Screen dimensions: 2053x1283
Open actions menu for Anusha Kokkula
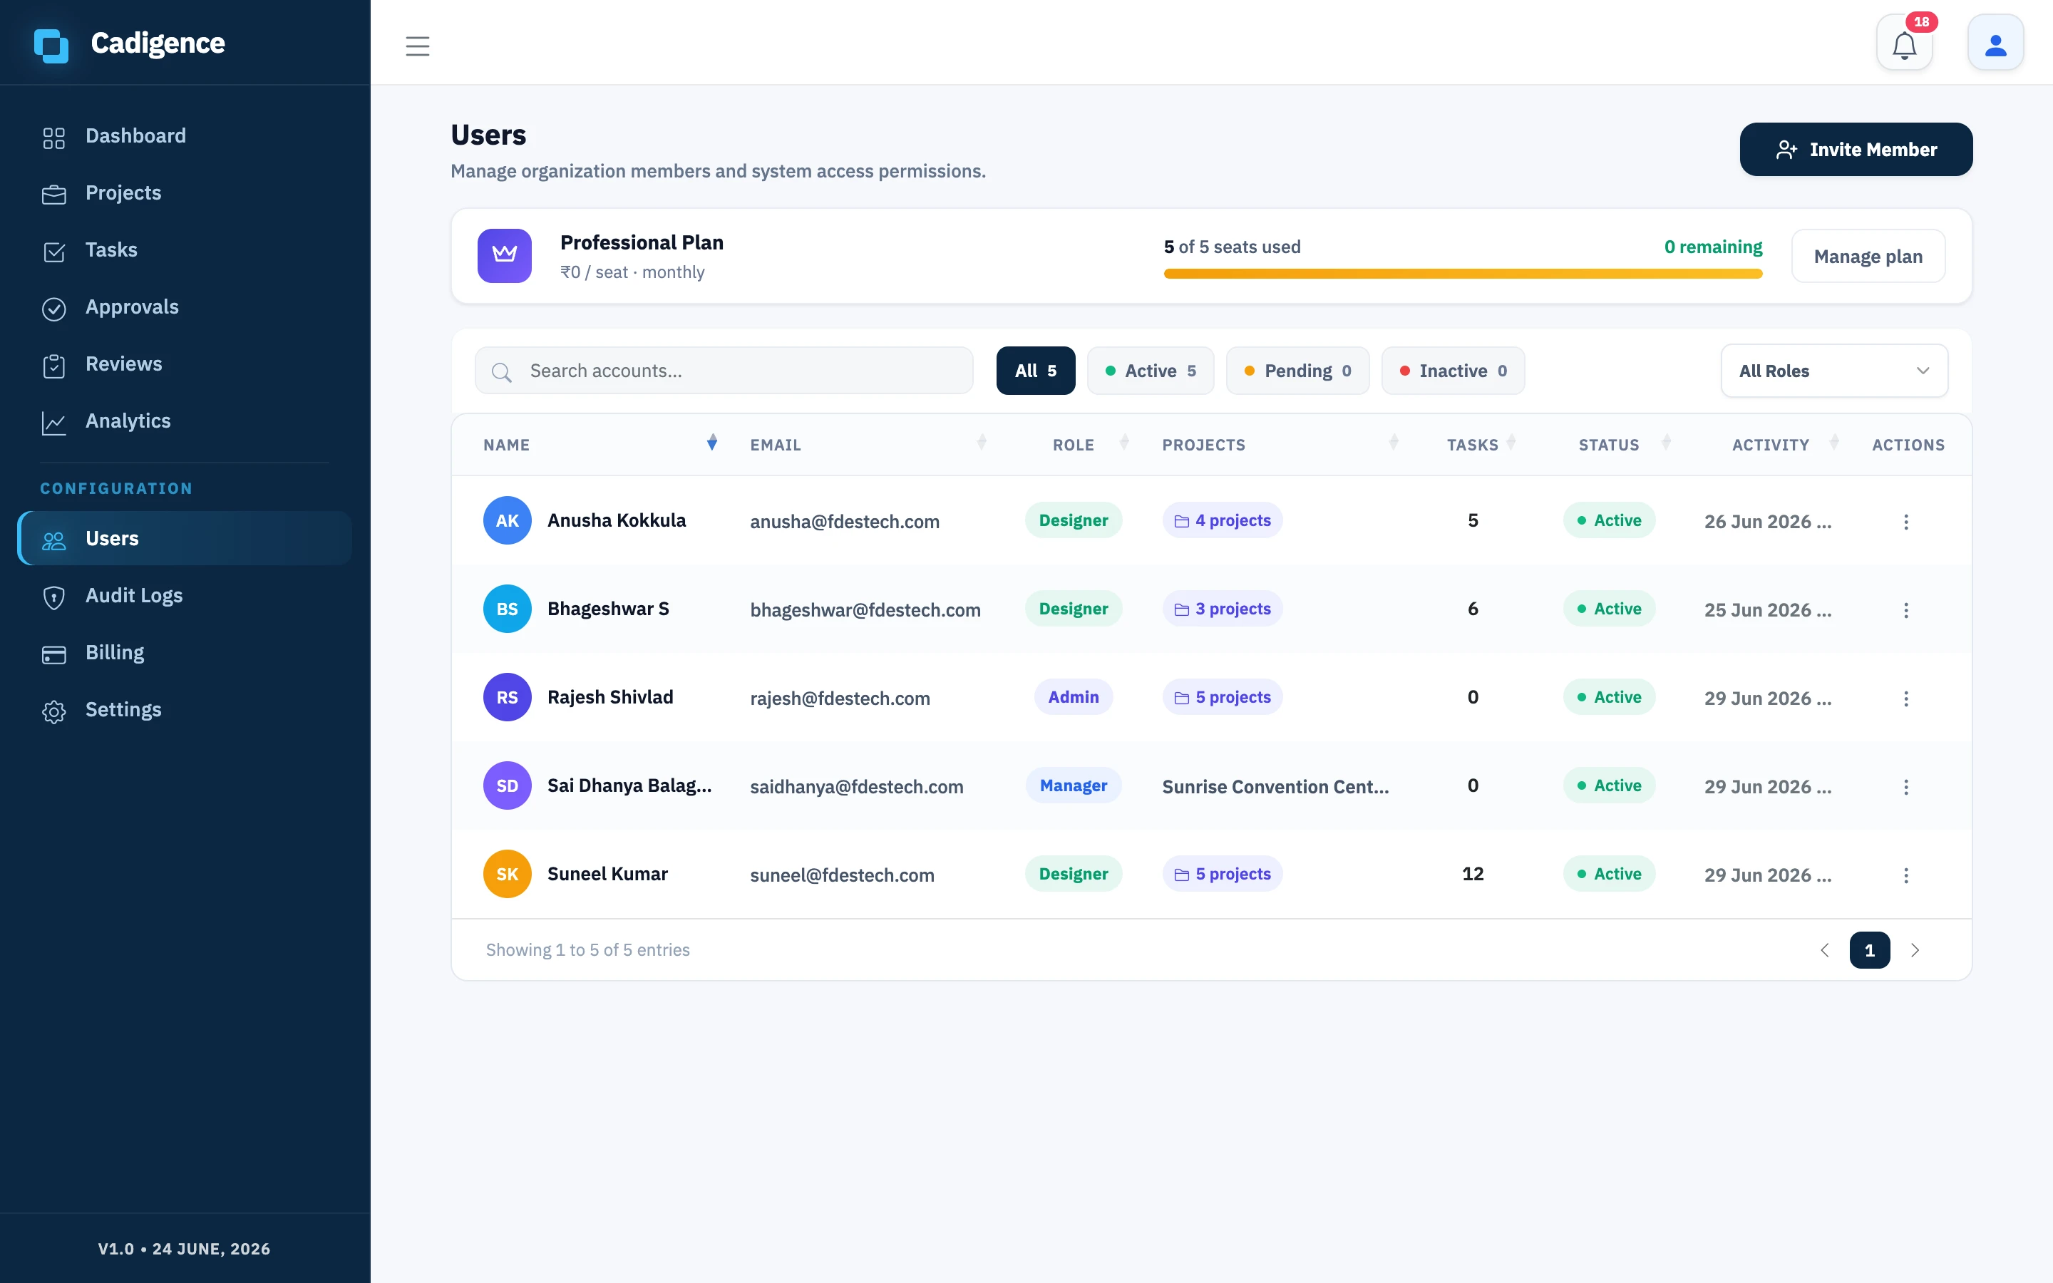1906,521
